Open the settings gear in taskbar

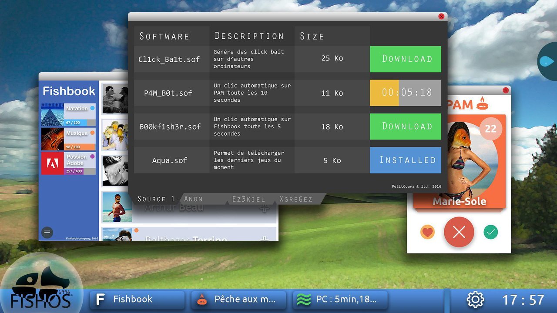click(475, 300)
